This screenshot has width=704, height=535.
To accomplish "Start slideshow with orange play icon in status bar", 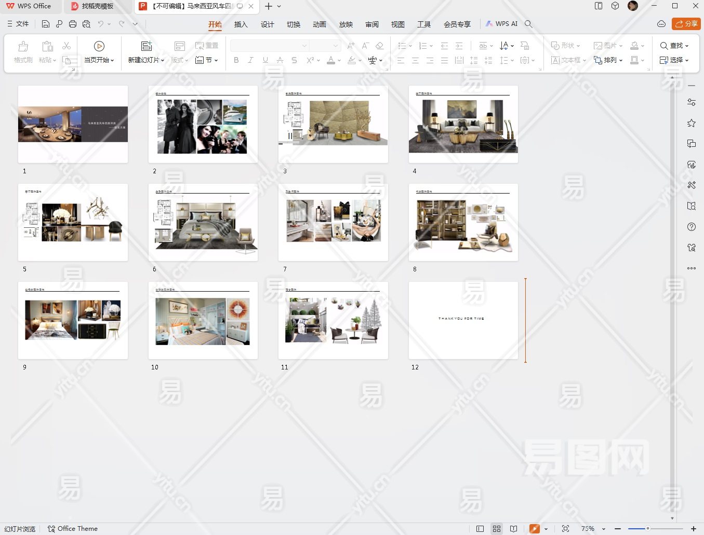I will coord(534,529).
